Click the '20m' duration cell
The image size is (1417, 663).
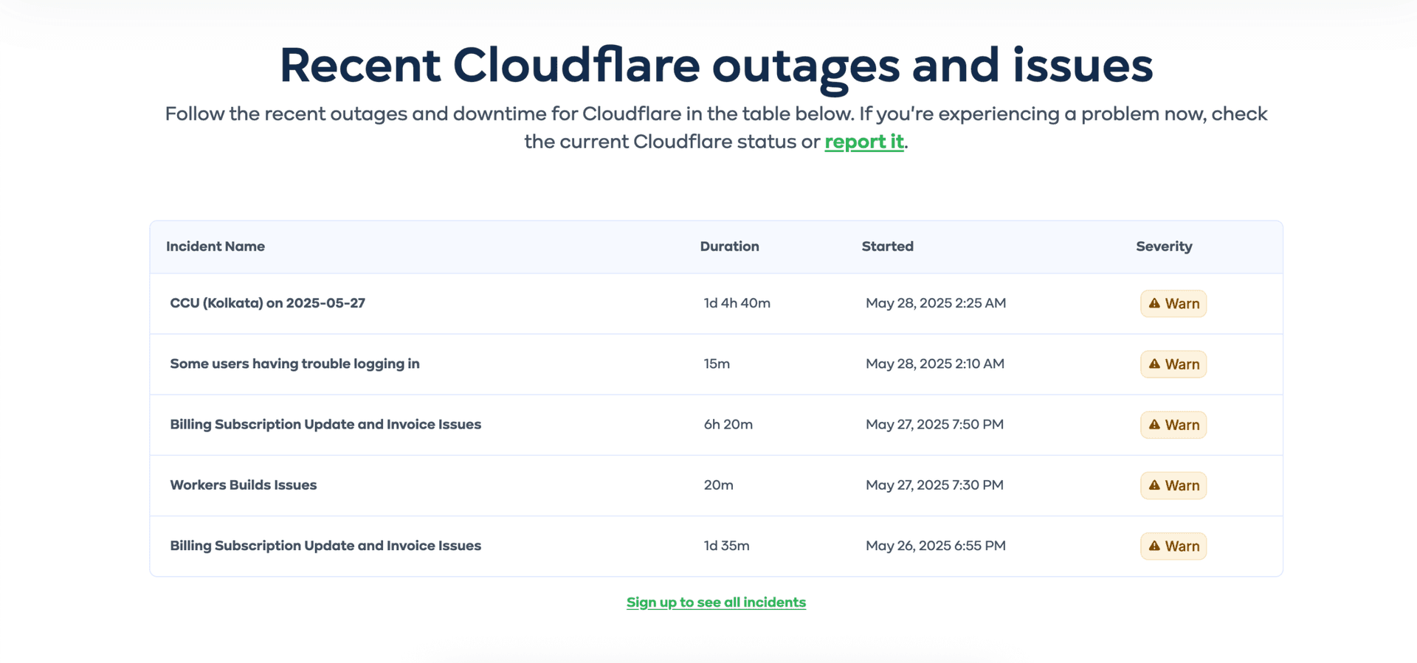pyautogui.click(x=718, y=485)
